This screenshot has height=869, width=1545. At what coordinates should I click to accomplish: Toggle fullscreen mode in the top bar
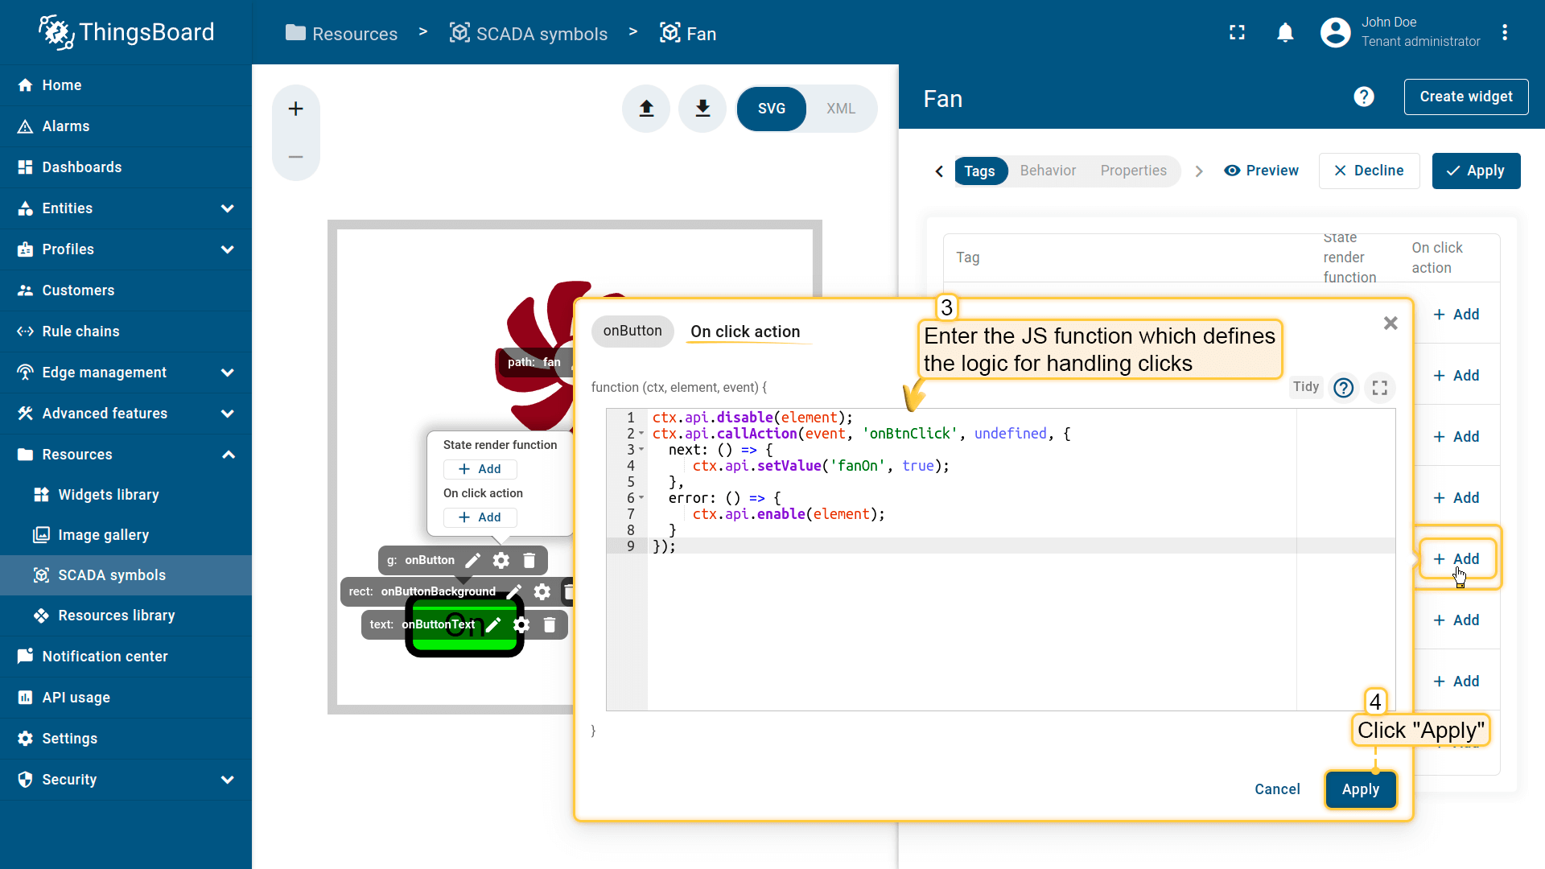coord(1237,33)
